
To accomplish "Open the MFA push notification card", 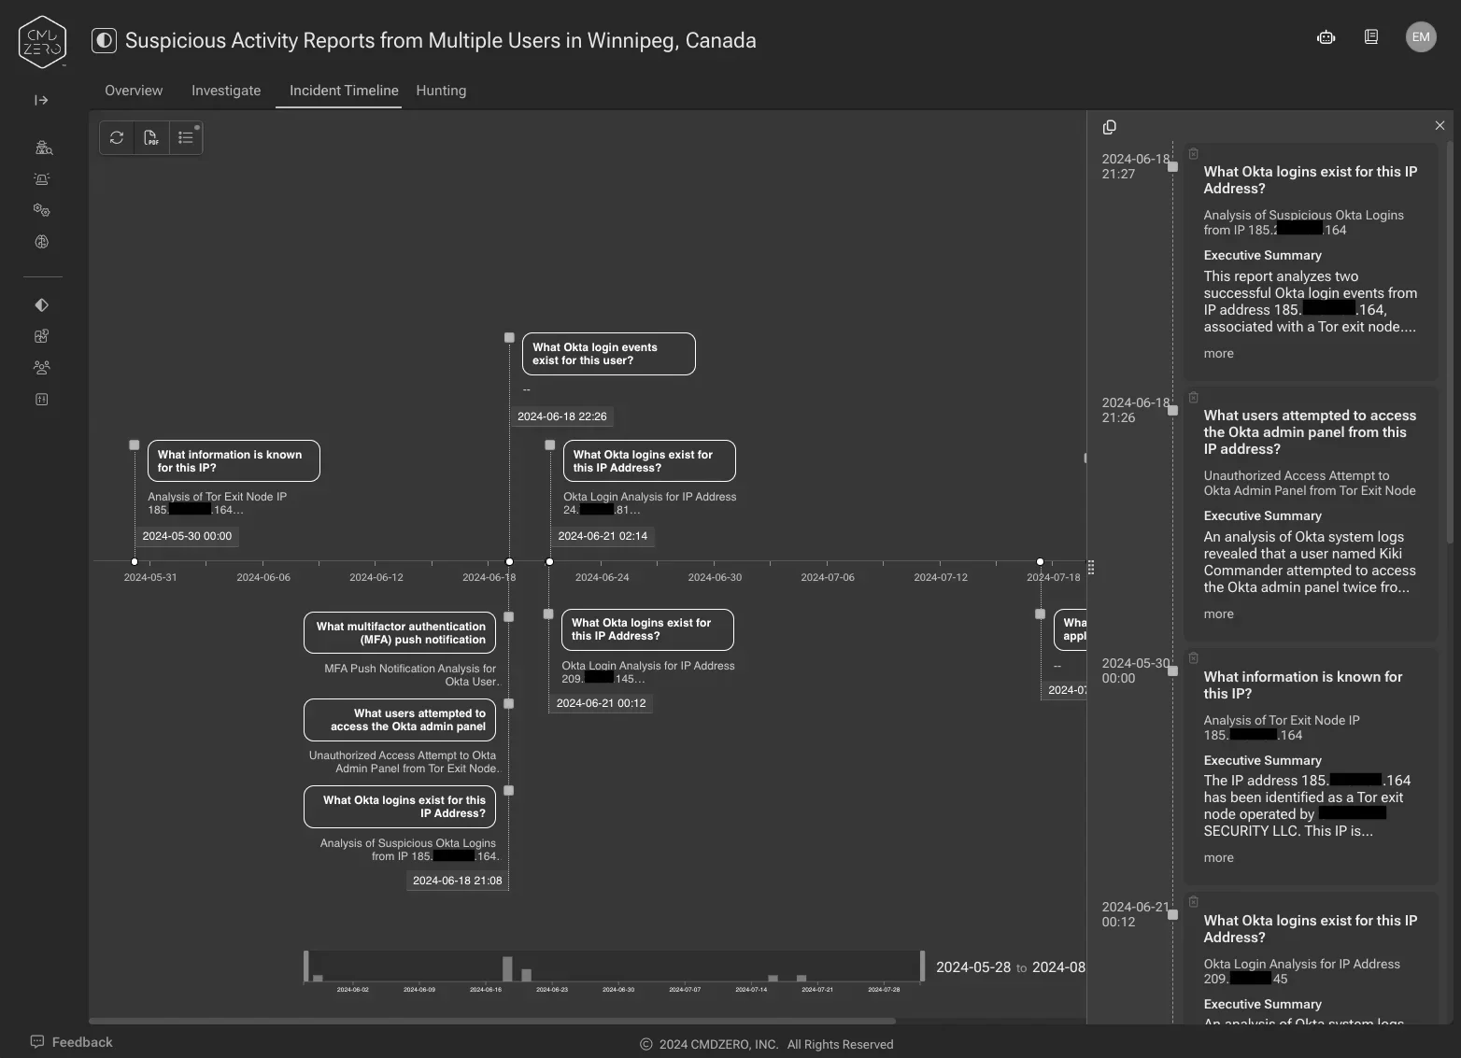I will [400, 633].
